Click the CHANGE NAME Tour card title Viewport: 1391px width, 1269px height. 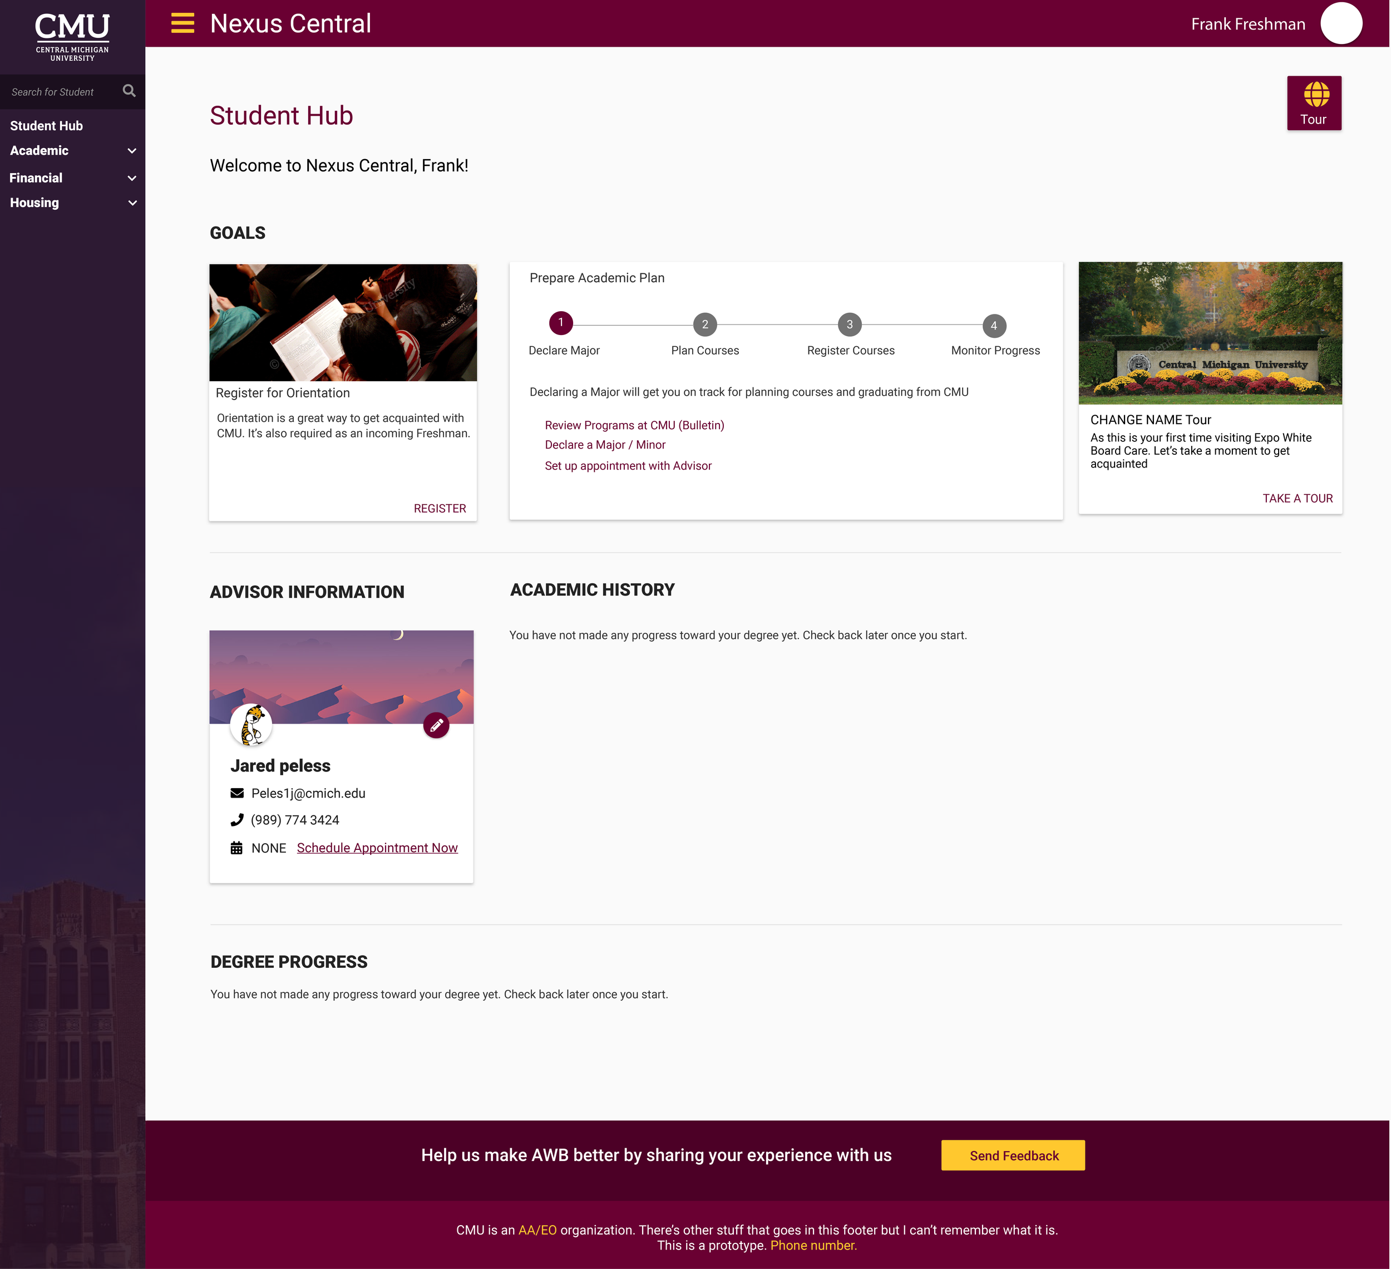click(x=1151, y=420)
